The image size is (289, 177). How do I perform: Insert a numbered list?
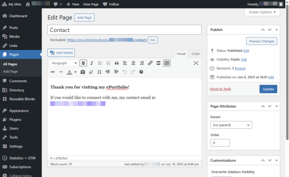108,63
